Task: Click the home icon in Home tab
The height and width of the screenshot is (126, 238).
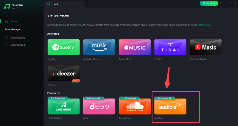Action: pos(49,4)
